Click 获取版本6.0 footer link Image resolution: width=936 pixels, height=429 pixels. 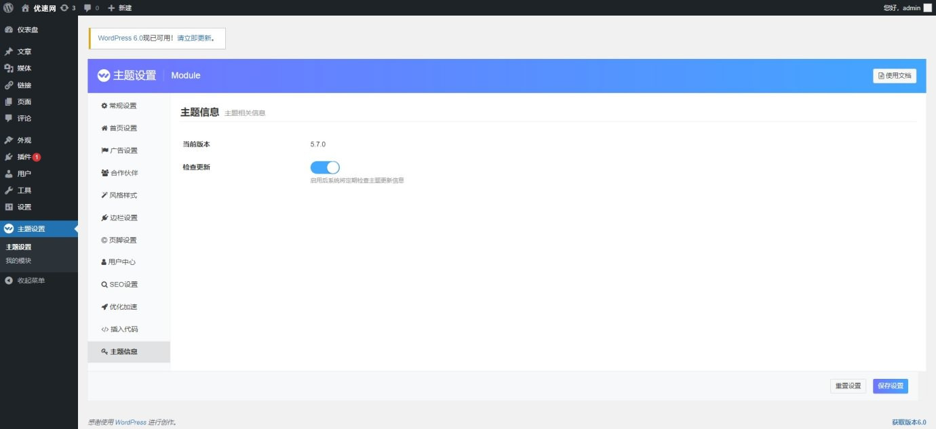(x=909, y=422)
